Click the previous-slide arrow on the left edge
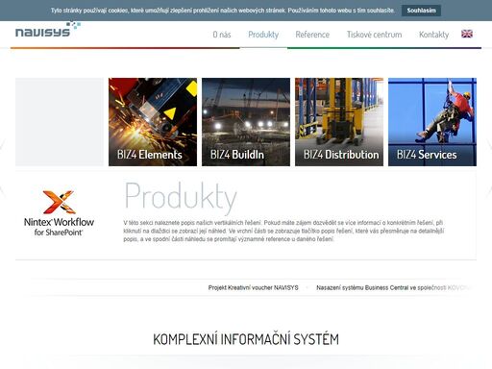The width and height of the screenshot is (492, 369). (2, 144)
